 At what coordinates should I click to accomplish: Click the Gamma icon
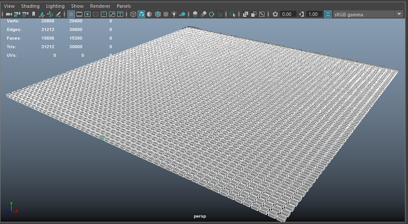(301, 14)
